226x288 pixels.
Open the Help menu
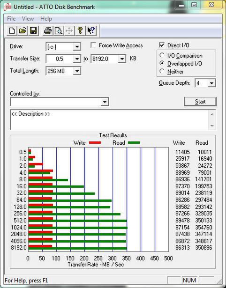tap(46, 19)
